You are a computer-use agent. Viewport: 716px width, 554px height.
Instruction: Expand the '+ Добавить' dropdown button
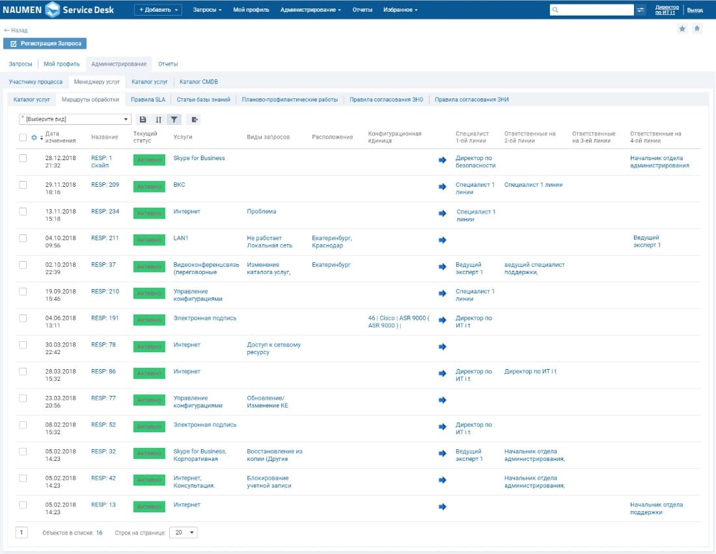tap(158, 10)
